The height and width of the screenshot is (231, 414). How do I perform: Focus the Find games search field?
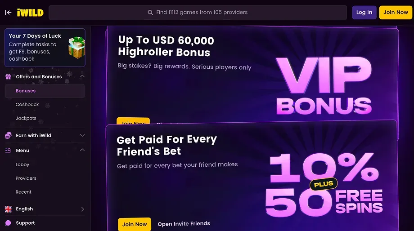tap(198, 13)
